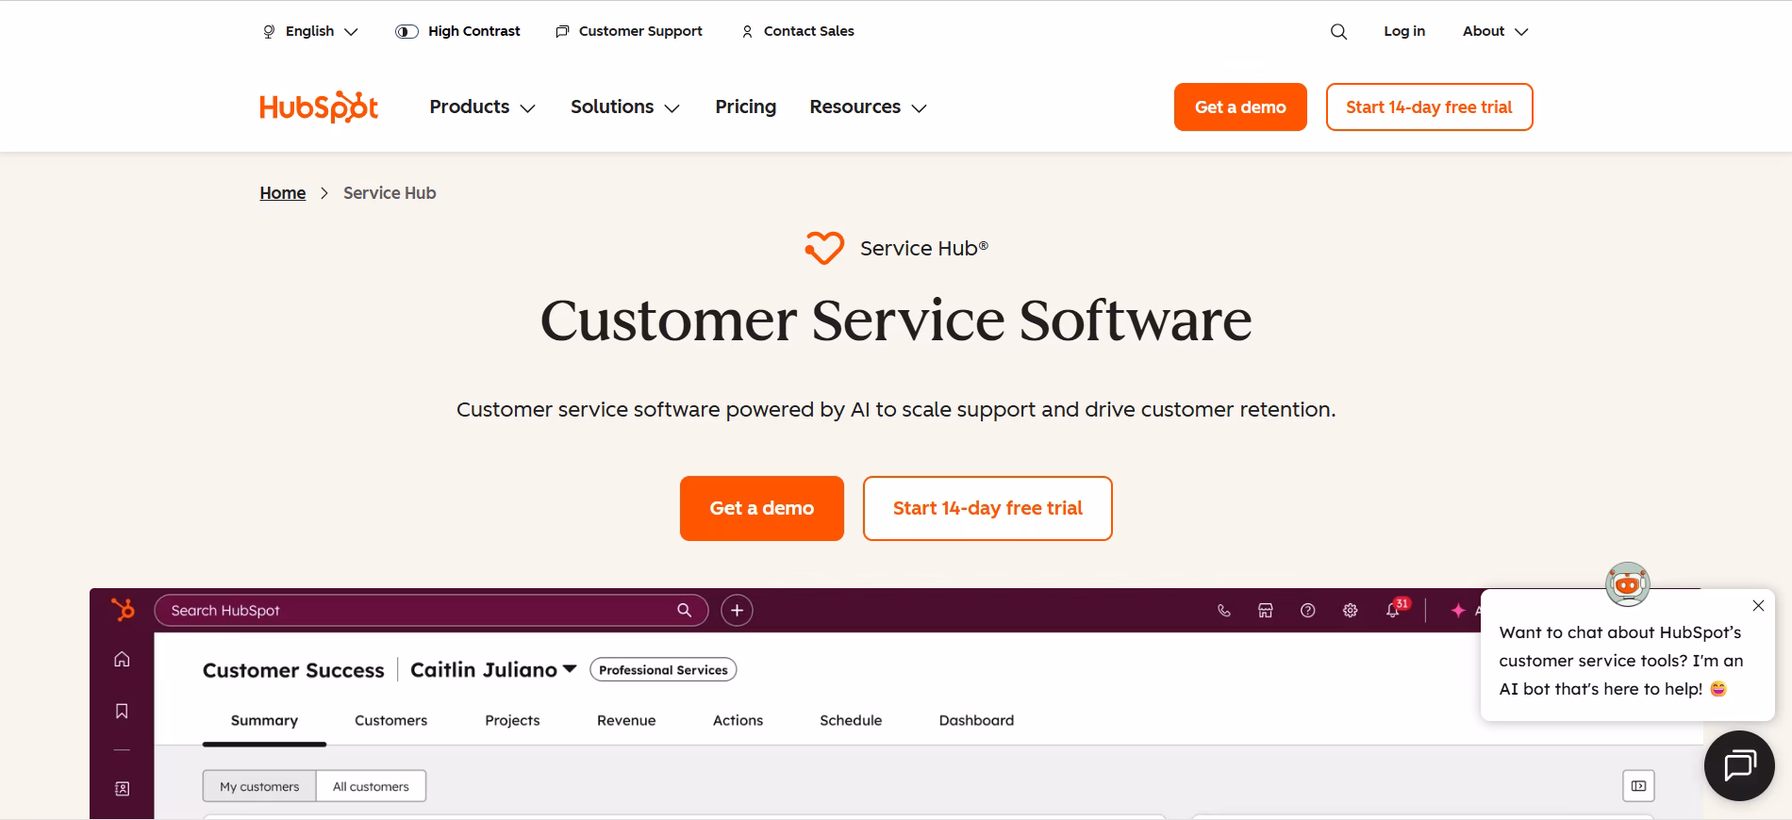Viewport: 1792px width, 820px height.
Task: Click the home icon in app sidebar
Action: click(x=122, y=659)
